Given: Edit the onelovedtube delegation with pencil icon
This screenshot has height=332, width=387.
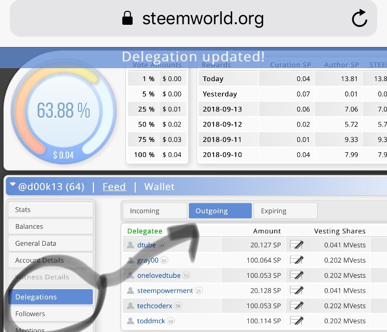Looking at the screenshot, I should click(x=297, y=275).
